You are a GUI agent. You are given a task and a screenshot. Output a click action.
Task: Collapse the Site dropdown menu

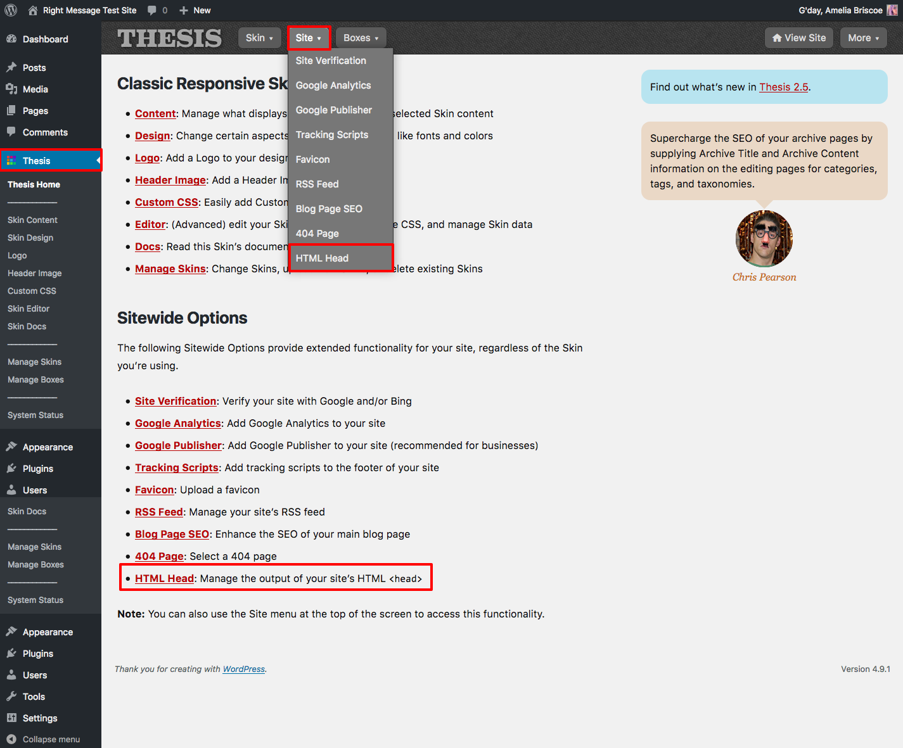click(309, 38)
